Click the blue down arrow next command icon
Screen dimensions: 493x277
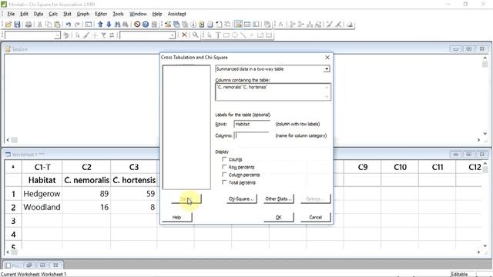tap(109, 25)
